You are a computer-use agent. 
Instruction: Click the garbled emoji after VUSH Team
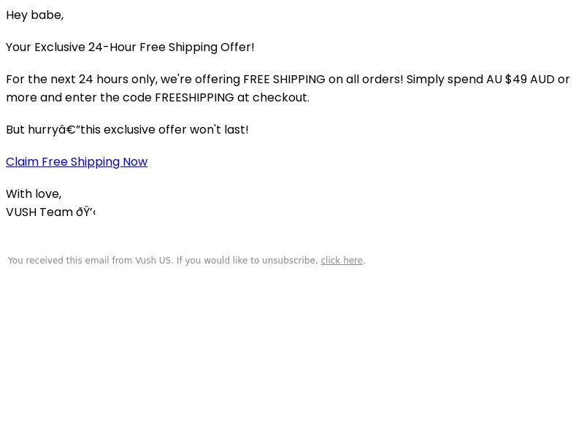(86, 212)
